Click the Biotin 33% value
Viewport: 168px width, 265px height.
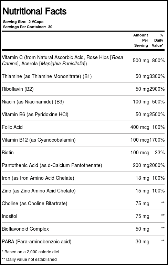[160, 153]
